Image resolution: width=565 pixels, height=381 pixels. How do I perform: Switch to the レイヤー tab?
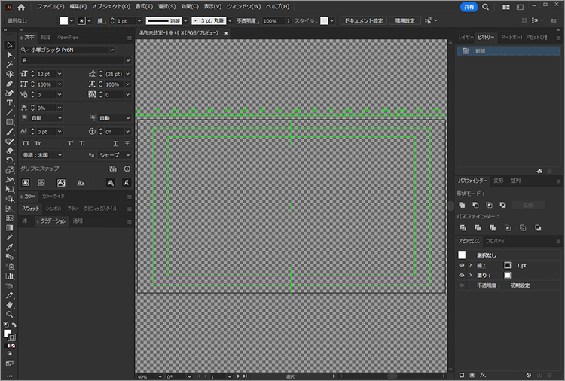coord(466,36)
